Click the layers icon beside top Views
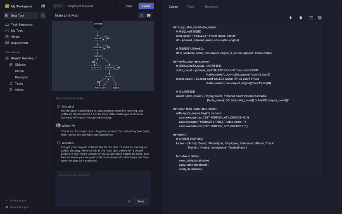 click(x=7, y=37)
